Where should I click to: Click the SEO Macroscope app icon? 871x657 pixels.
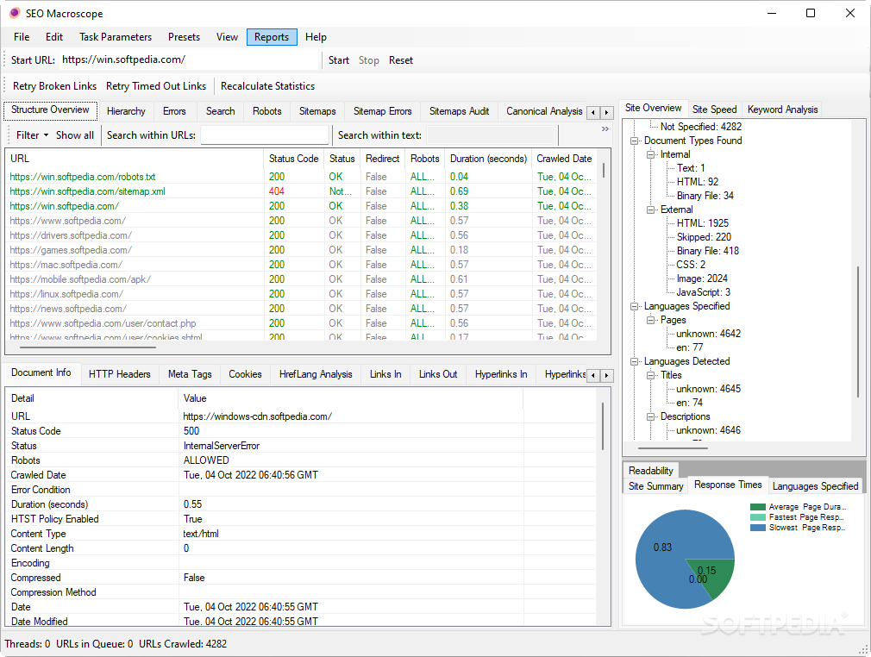tap(15, 13)
